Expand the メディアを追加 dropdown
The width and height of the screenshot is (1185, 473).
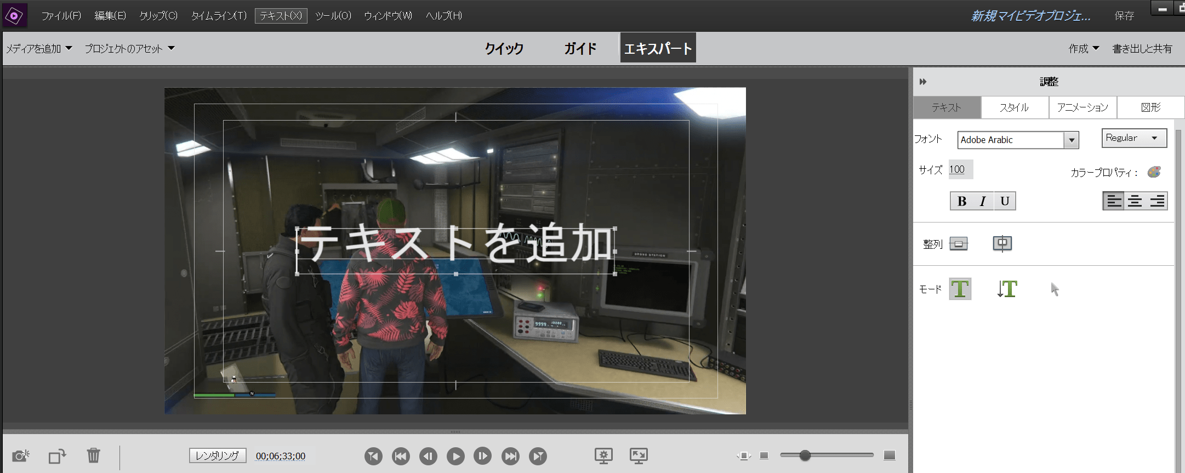point(39,49)
